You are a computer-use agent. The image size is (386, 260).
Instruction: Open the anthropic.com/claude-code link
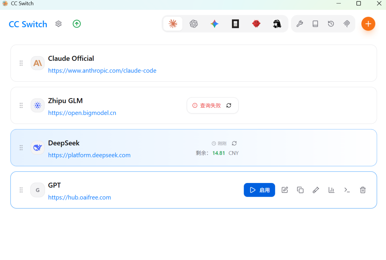click(102, 71)
